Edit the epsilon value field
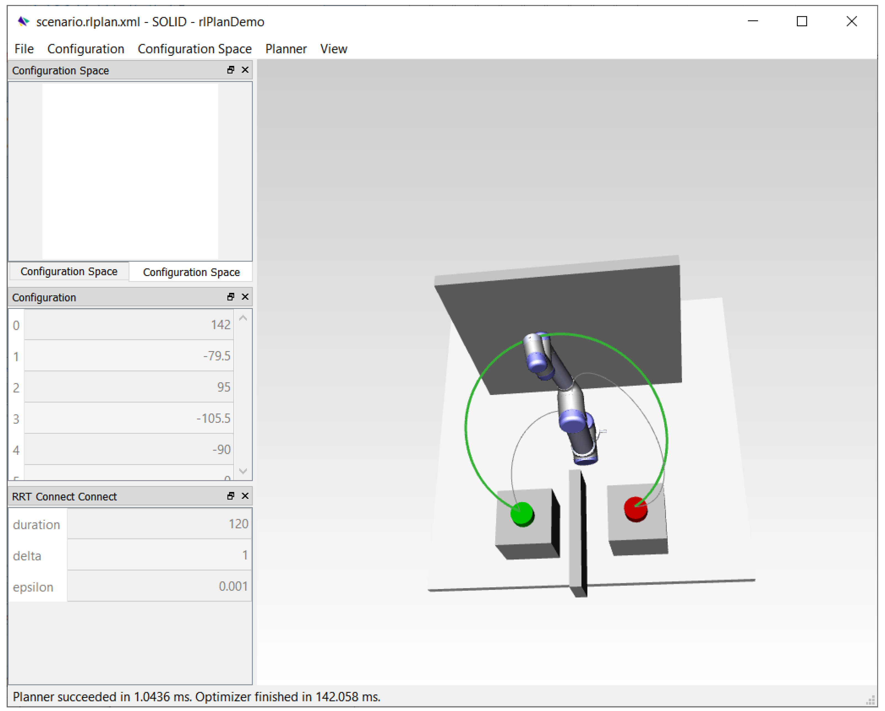 tap(159, 587)
